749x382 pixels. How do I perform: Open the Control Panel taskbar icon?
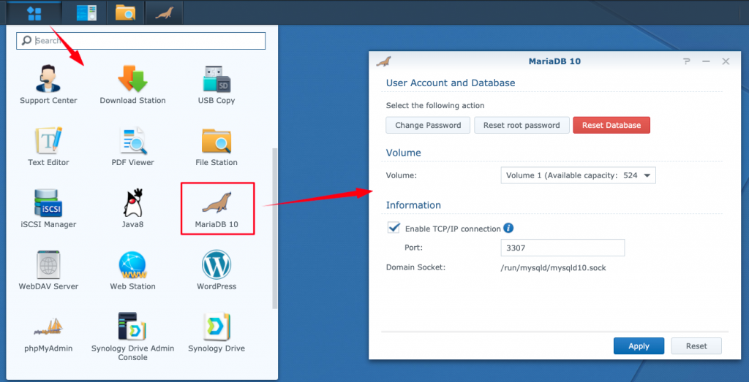point(86,13)
